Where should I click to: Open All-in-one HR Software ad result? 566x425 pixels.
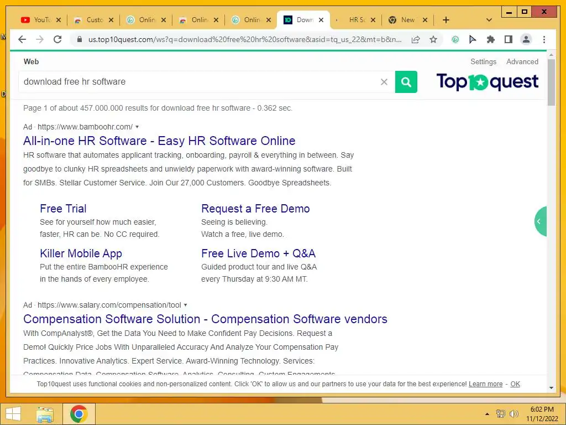point(159,141)
